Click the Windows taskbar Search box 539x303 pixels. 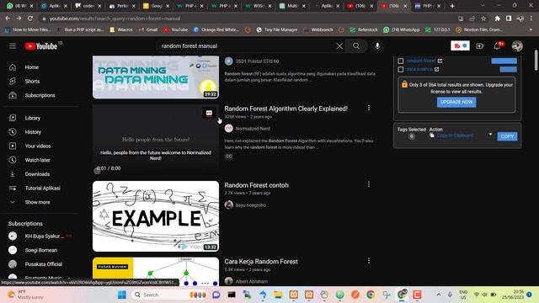[169, 295]
